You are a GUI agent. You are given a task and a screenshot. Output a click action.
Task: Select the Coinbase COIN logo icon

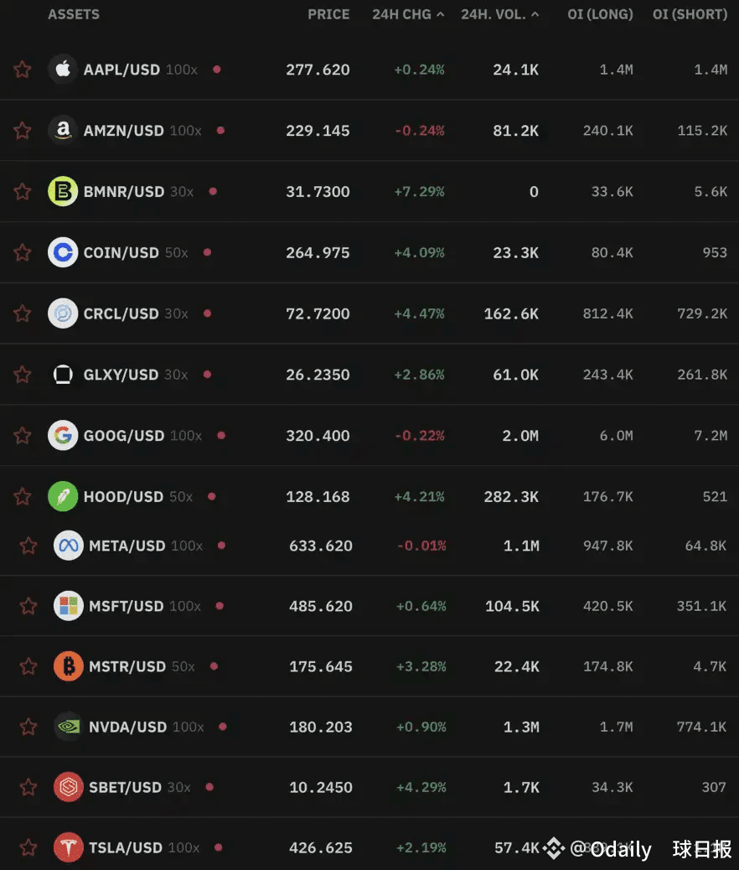(63, 252)
